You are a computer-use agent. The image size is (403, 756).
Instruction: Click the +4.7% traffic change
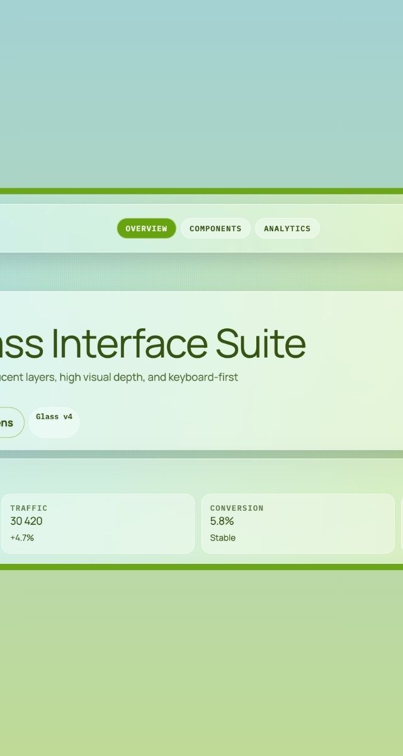tap(22, 537)
